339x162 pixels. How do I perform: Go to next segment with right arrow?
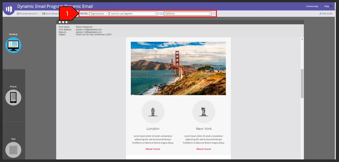pyautogui.click(x=214, y=14)
